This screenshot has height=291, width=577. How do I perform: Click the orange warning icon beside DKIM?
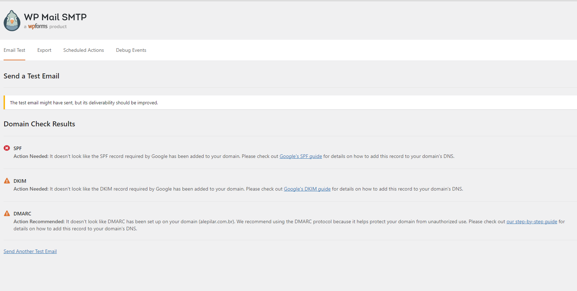pos(7,181)
